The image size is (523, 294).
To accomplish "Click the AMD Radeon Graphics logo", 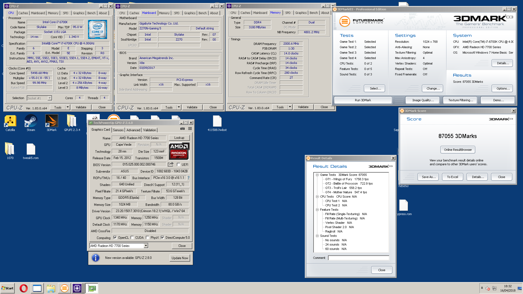I will [179, 151].
